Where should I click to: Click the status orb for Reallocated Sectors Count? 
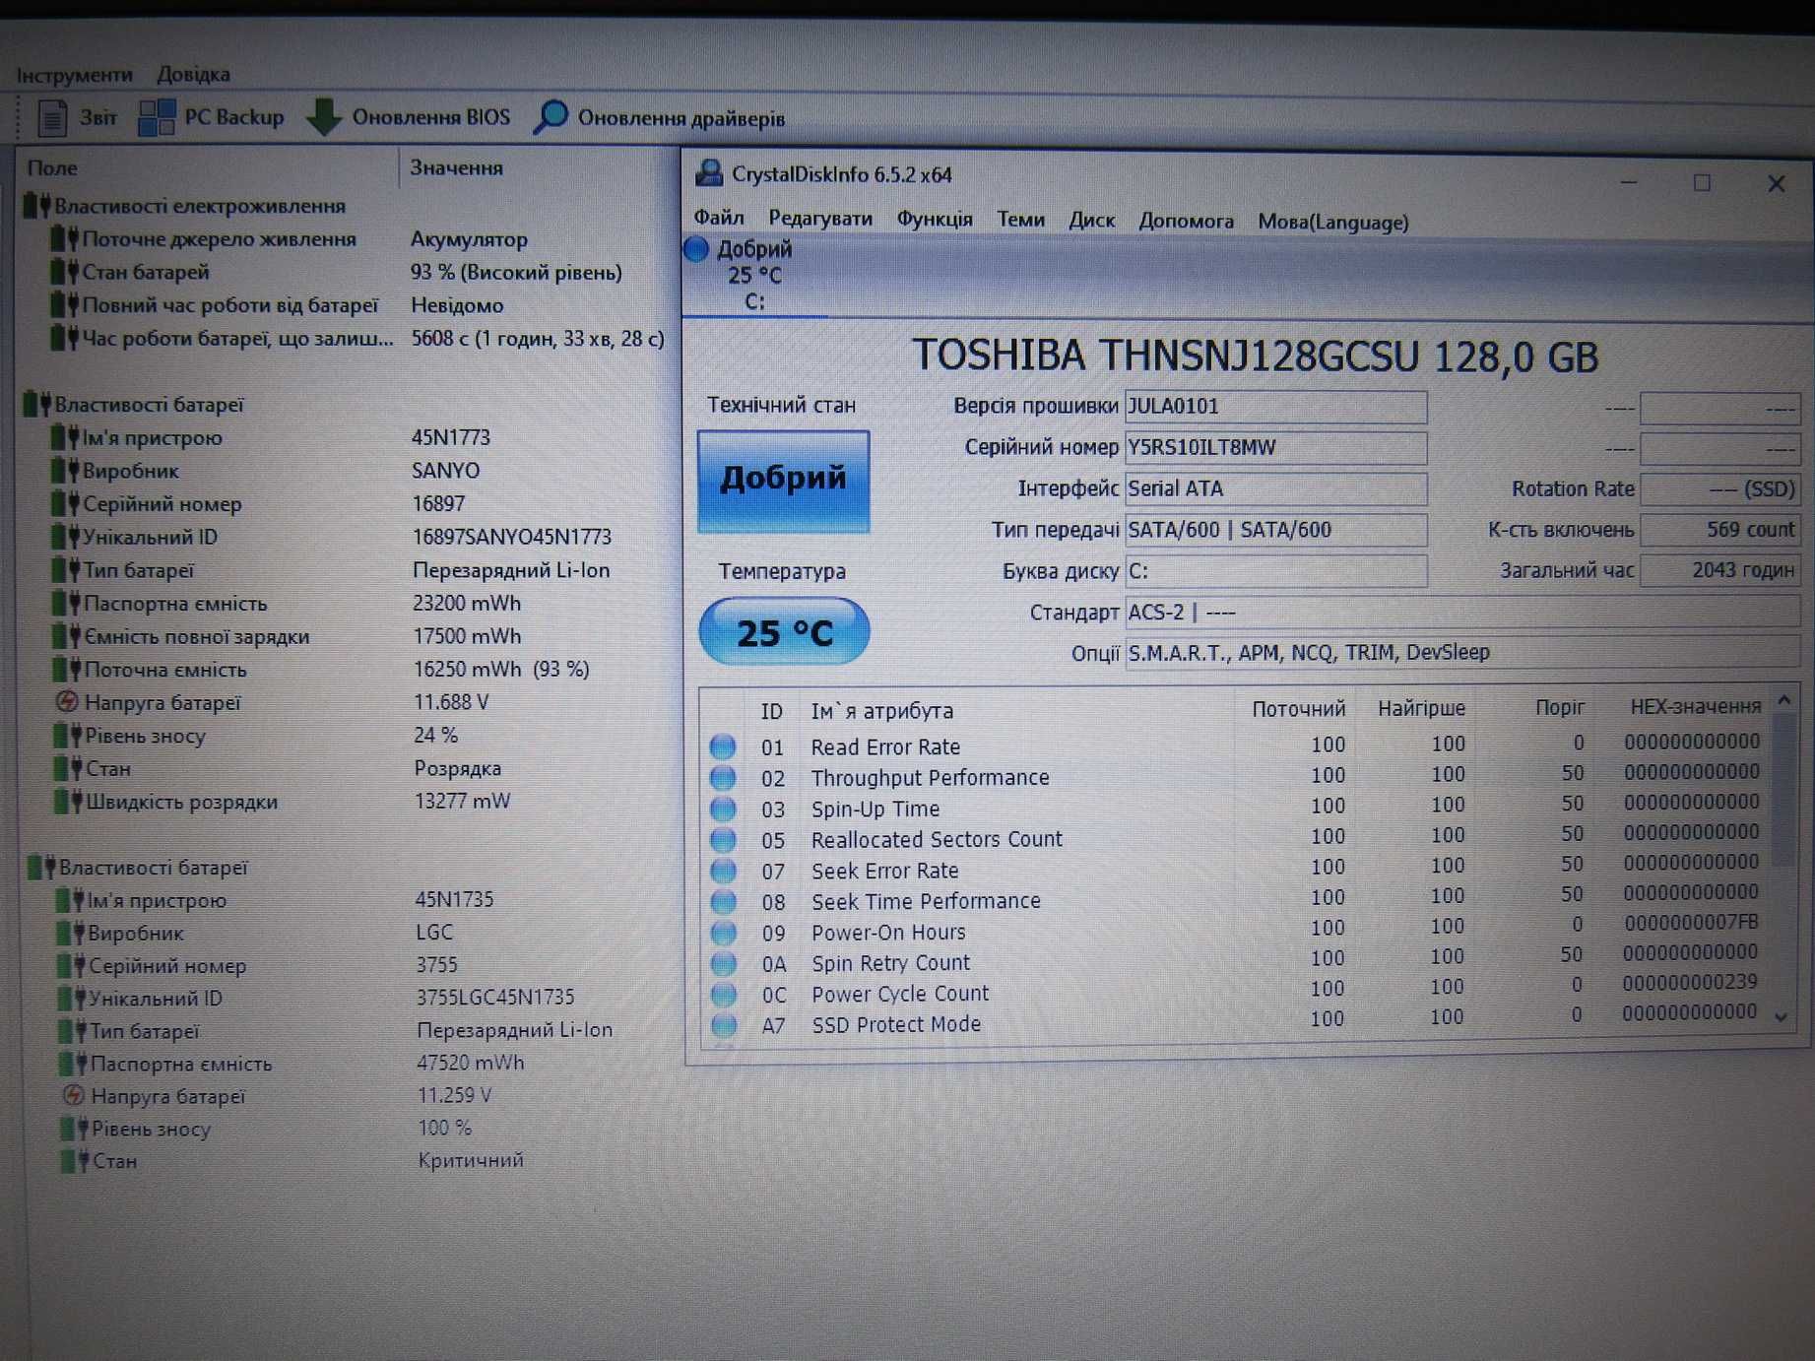click(723, 840)
